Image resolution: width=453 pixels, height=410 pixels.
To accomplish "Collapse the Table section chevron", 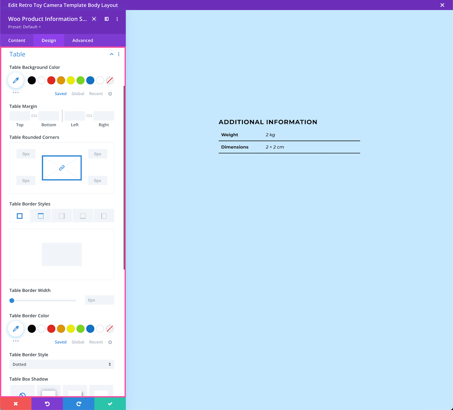I will click(111, 54).
